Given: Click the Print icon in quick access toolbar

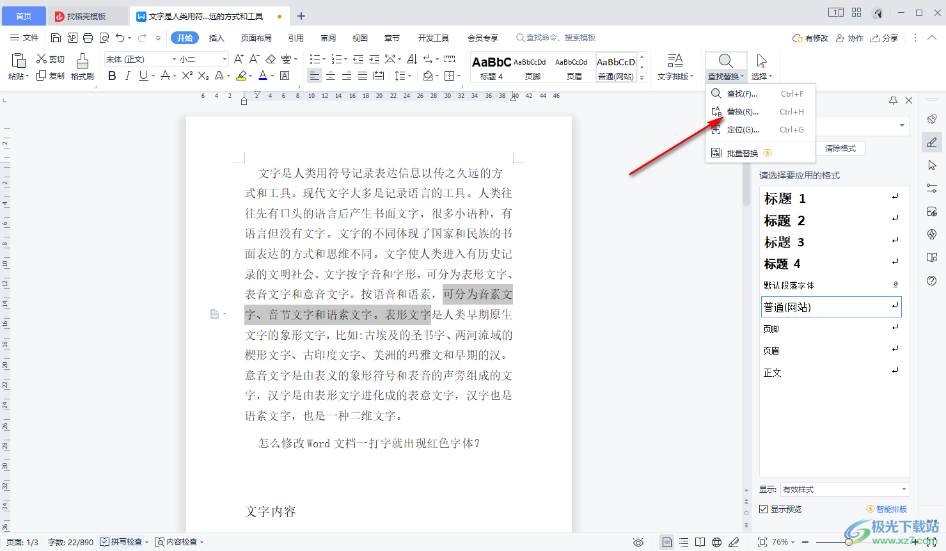Looking at the screenshot, I should click(88, 38).
